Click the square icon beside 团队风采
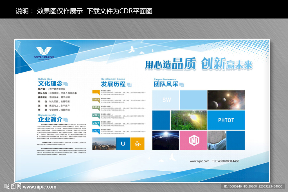The height and width of the screenshot is (192, 288). pos(182,84)
